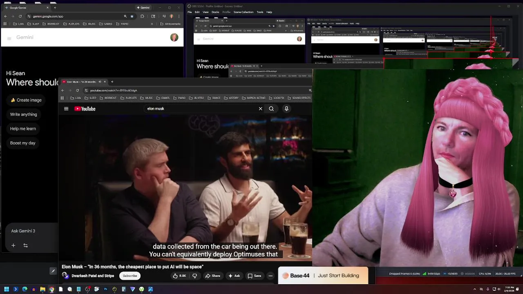Open OBS View menu
523x294 pixels.
point(206,12)
